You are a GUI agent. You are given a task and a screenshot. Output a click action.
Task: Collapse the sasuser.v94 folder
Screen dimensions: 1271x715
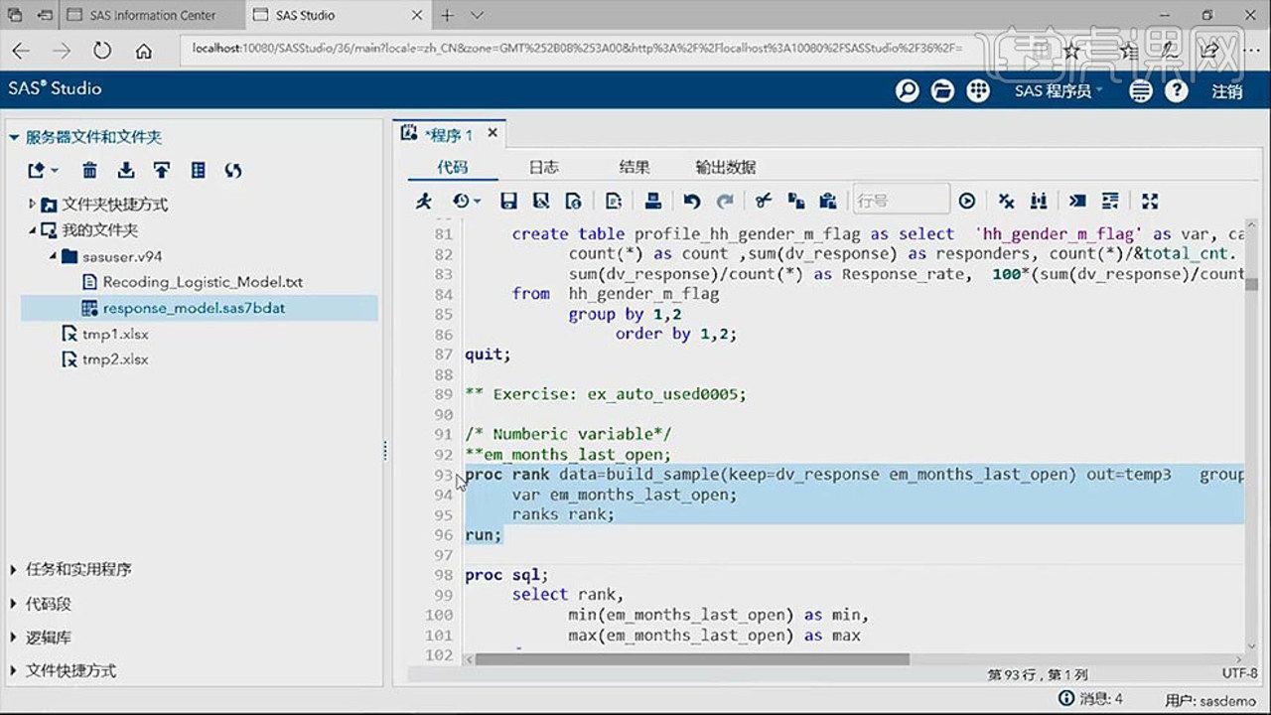(x=53, y=256)
